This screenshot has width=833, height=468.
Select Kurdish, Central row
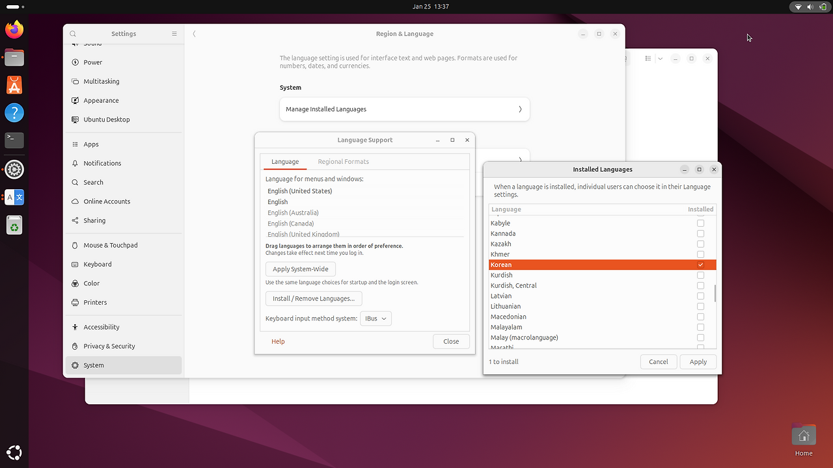click(602, 285)
